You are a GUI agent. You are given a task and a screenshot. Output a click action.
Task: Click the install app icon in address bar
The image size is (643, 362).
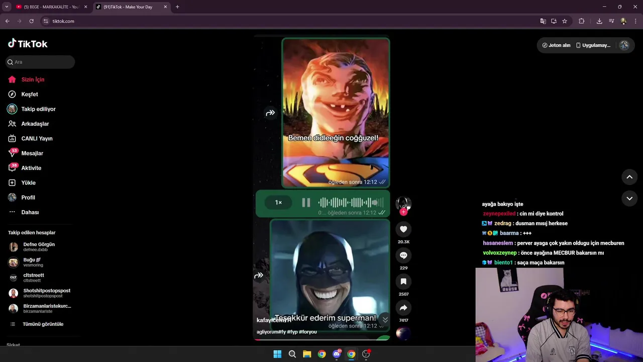[554, 21]
